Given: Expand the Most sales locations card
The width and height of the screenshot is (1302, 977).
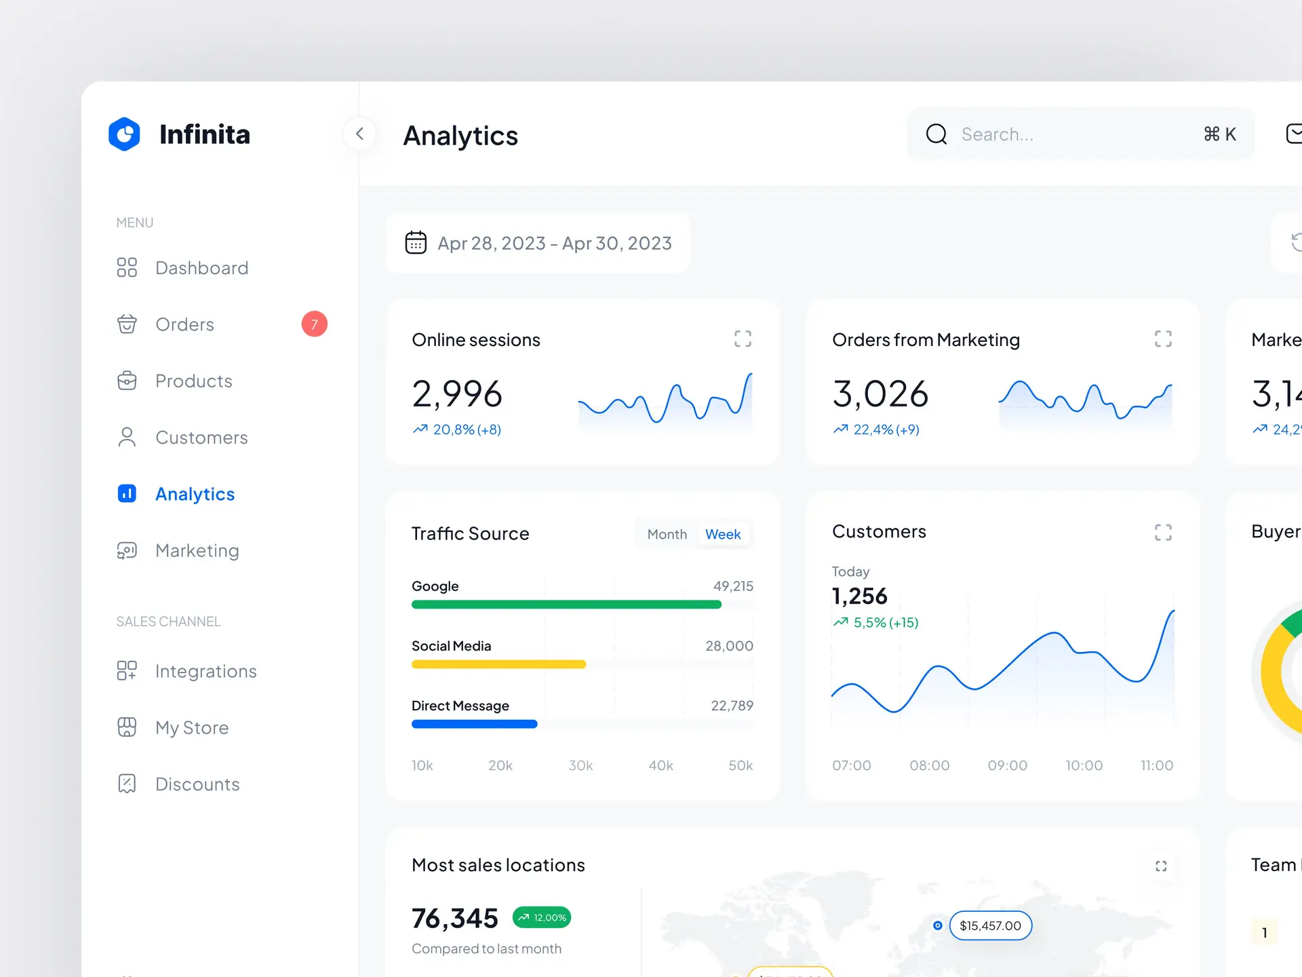Looking at the screenshot, I should (x=1161, y=866).
